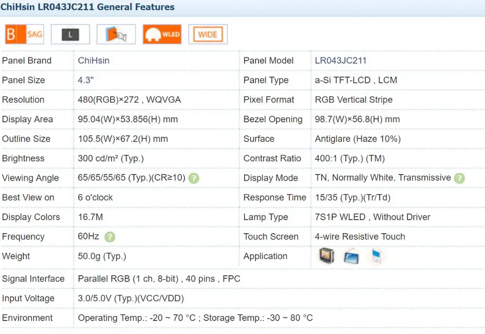The height and width of the screenshot is (334, 485).
Task: Click the 'Application' row label
Action: click(x=265, y=256)
